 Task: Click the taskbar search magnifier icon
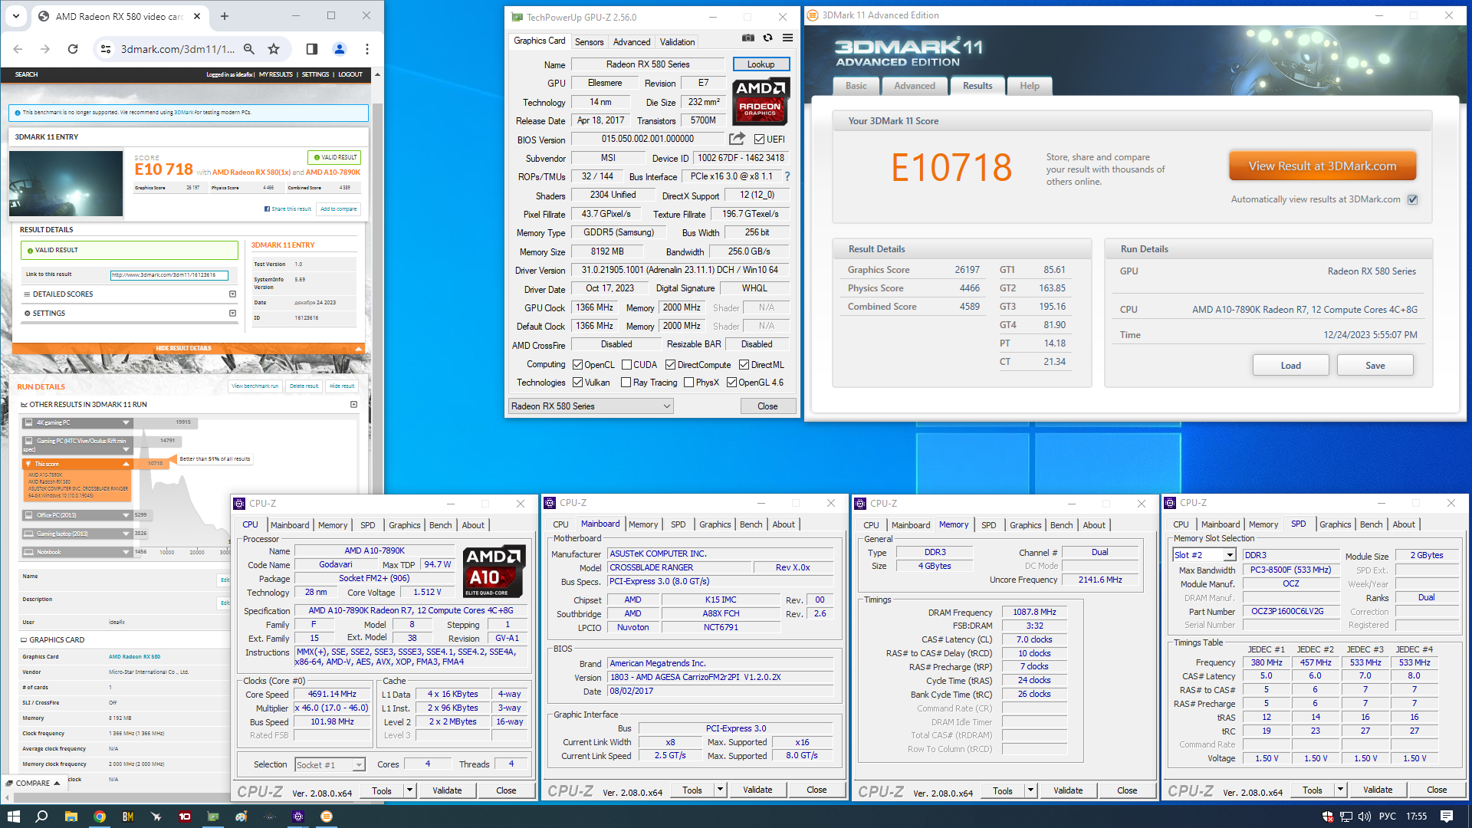(x=41, y=816)
